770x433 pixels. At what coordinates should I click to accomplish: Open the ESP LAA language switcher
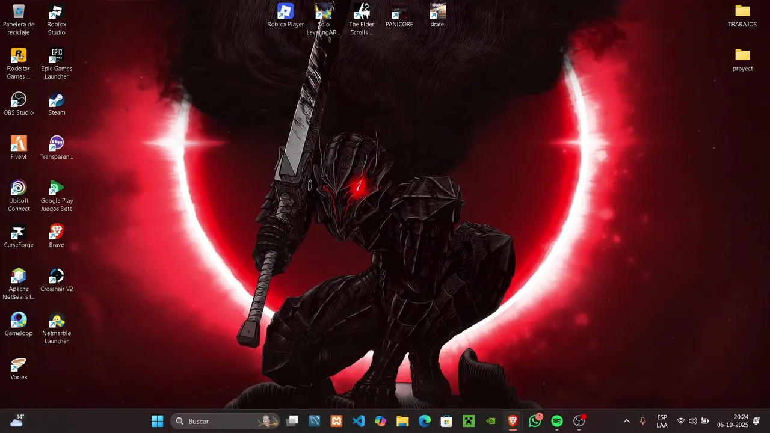pyautogui.click(x=662, y=421)
